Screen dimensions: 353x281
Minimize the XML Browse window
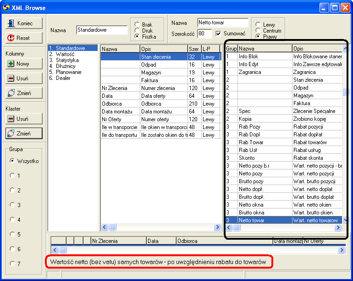[x=324, y=8]
